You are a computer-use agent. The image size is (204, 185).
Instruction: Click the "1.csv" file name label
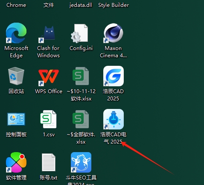click(49, 135)
